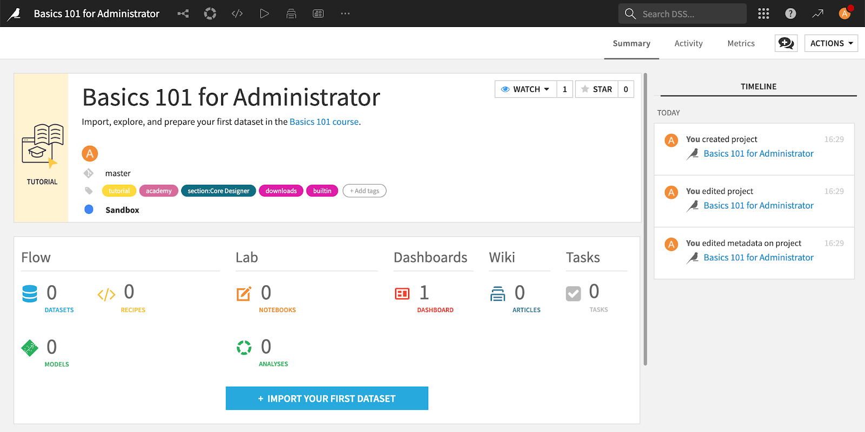Open the Lab analyses circular icon in top bar

pos(210,13)
